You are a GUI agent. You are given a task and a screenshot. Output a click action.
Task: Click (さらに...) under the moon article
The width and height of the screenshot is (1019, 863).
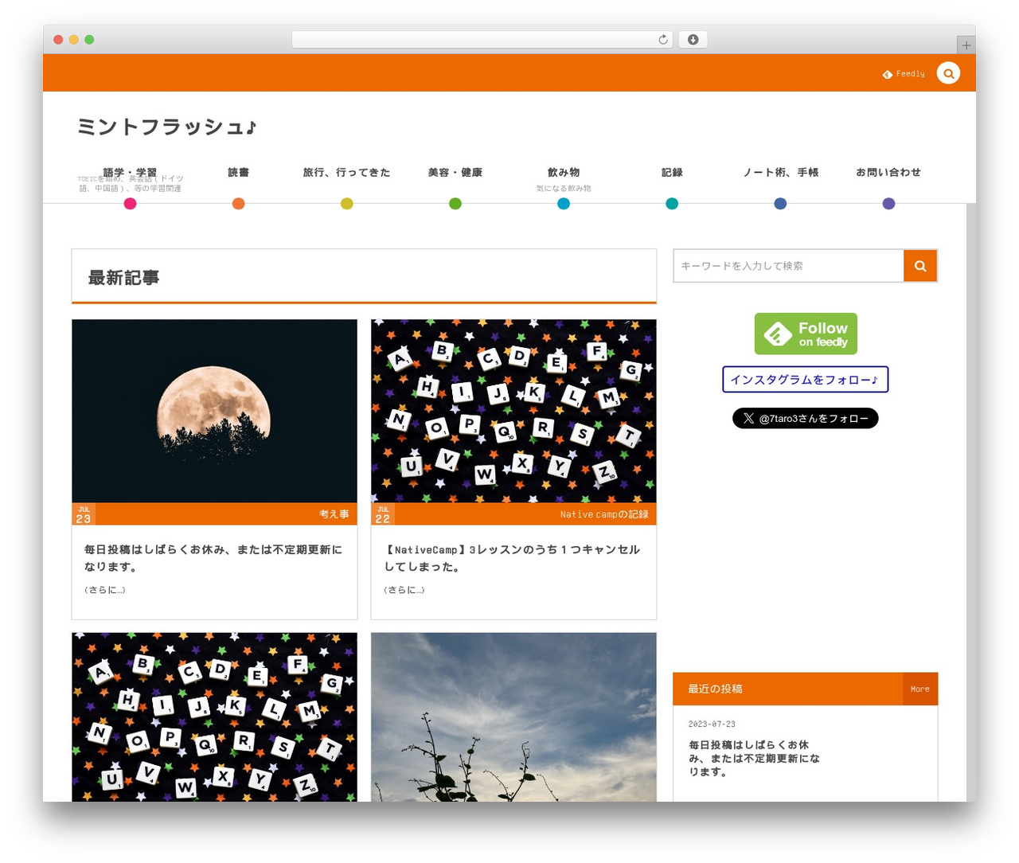click(x=104, y=590)
